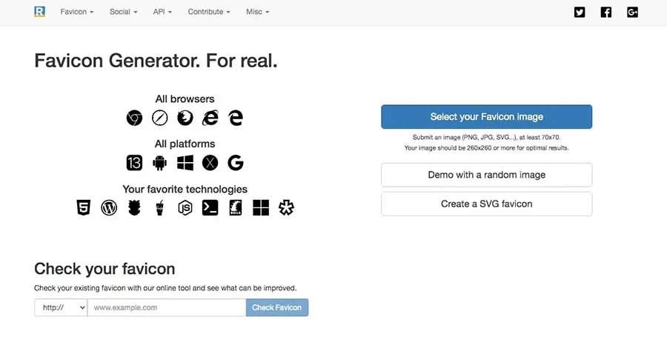The image size is (667, 345).
Task: Open the Google Plus icon
Action: click(x=632, y=12)
